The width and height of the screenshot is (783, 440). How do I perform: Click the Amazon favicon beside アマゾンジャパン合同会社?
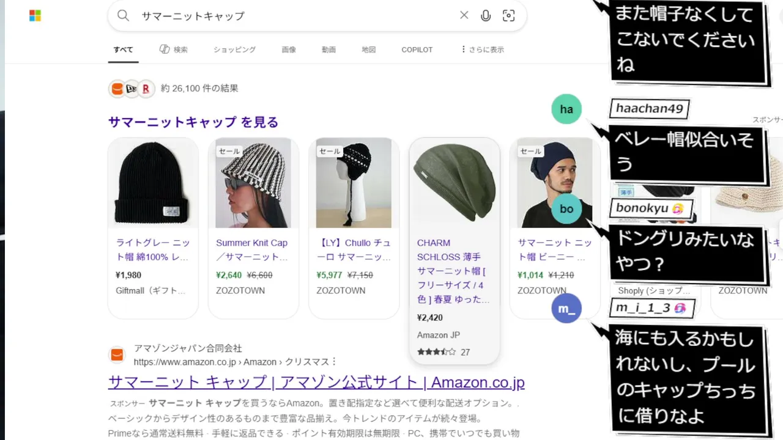click(117, 355)
